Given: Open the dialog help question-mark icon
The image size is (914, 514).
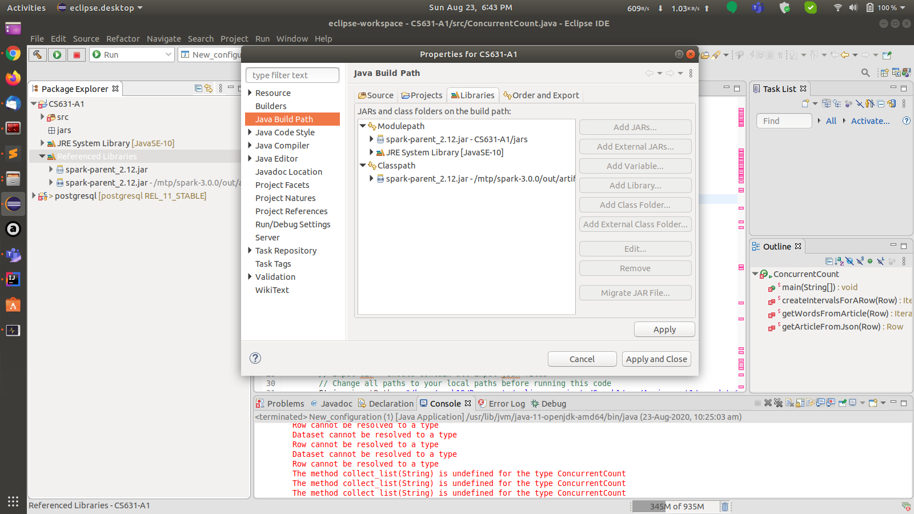Looking at the screenshot, I should click(x=255, y=358).
